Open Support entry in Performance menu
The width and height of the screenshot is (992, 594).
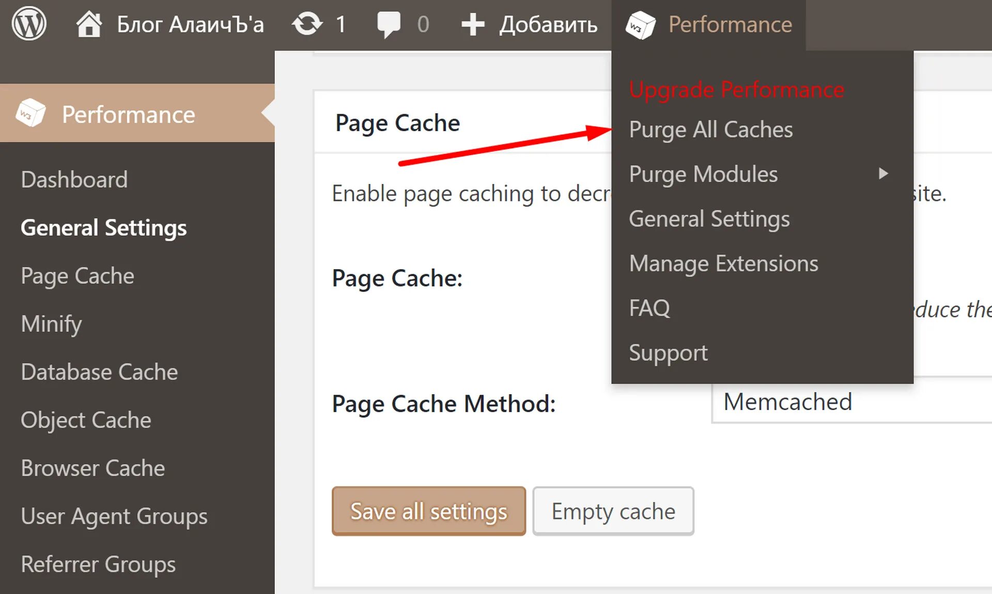point(668,353)
